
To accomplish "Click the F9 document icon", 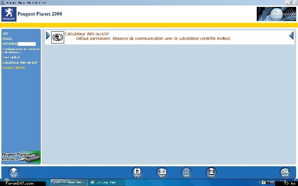I will coord(211,173).
